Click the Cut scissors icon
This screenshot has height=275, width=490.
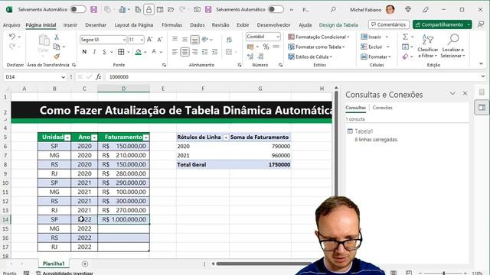[x=57, y=37]
